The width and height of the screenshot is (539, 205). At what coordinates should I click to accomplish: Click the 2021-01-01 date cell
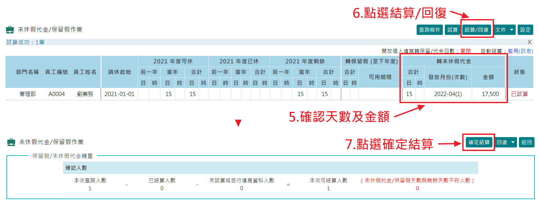(x=119, y=94)
